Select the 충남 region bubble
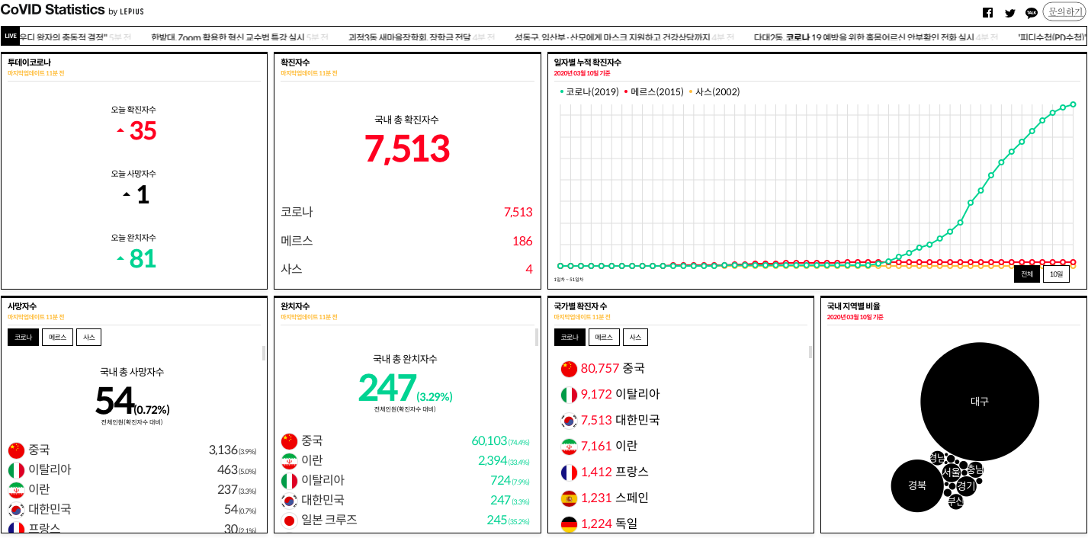The width and height of the screenshot is (1088, 538). [x=975, y=470]
